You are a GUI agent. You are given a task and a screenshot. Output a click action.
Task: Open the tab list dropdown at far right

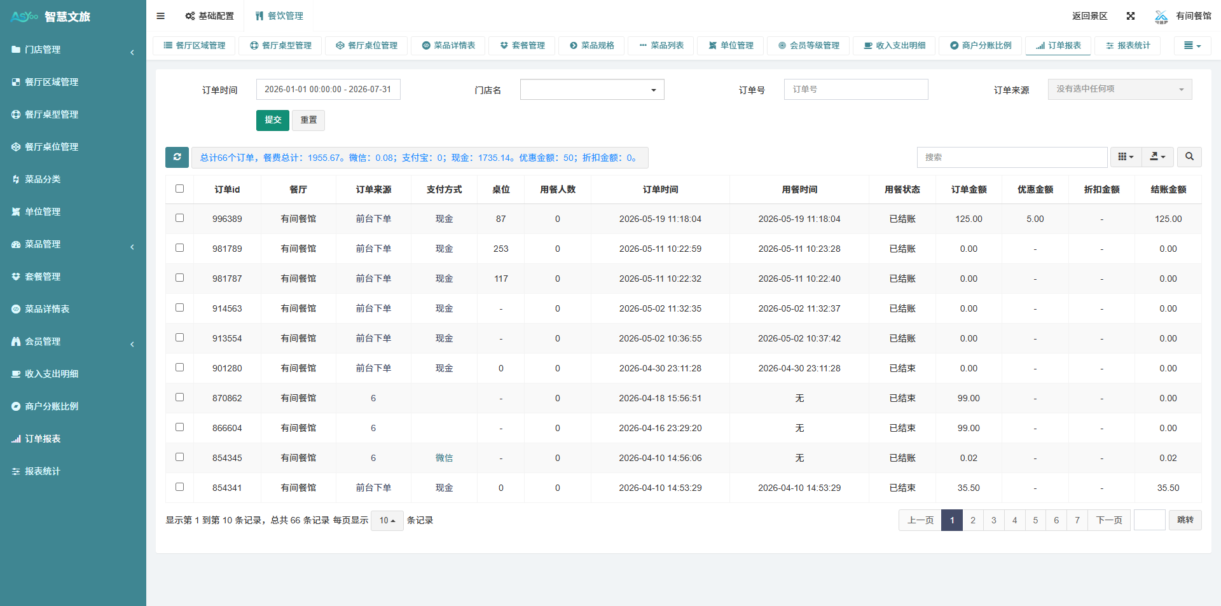(1192, 46)
